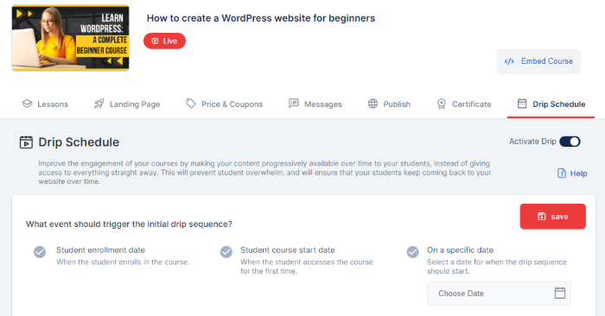Click the red save button
This screenshot has width=605, height=316.
click(x=553, y=217)
